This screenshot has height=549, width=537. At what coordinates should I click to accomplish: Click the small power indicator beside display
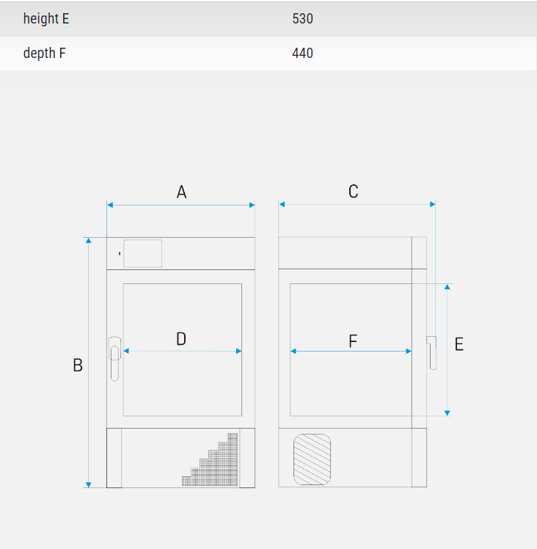click(120, 253)
